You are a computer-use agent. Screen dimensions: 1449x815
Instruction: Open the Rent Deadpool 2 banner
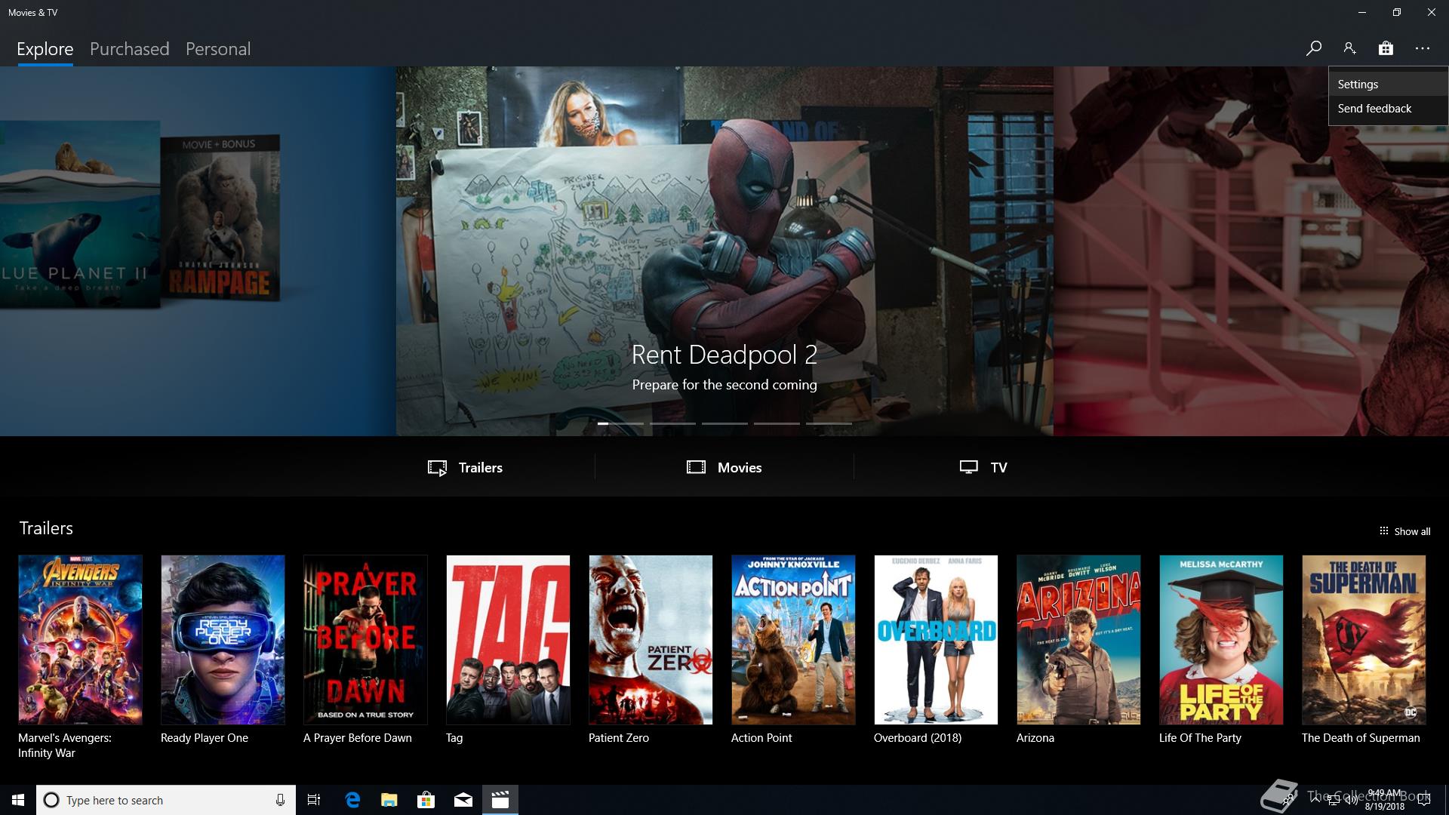coord(724,251)
